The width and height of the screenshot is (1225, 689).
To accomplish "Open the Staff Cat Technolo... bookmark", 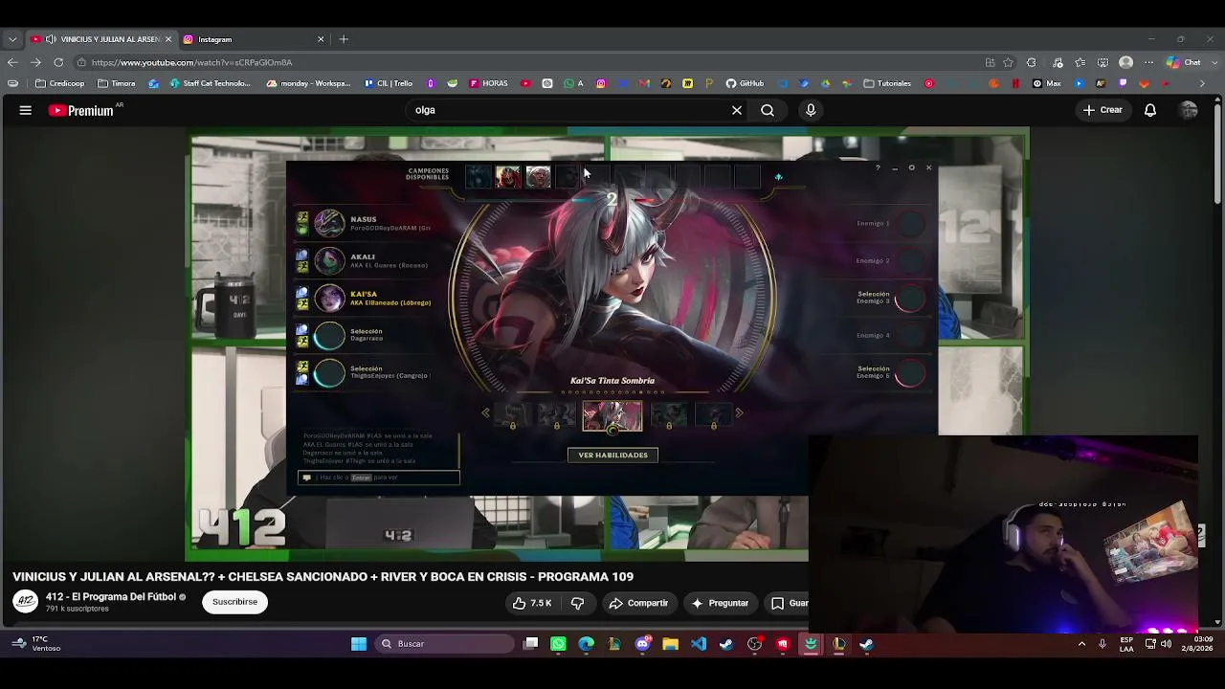I will (x=210, y=83).
